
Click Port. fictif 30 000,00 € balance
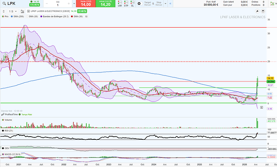pos(211,3)
